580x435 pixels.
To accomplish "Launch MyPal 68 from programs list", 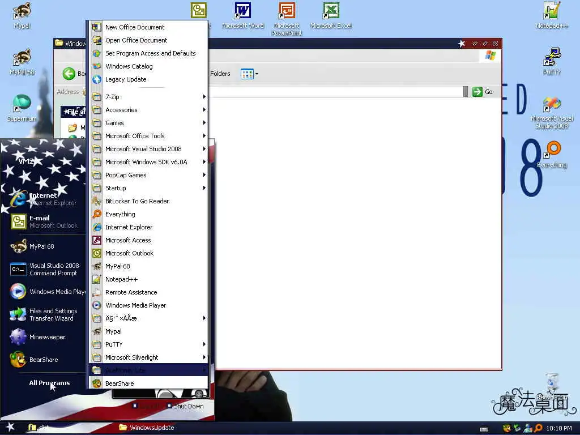I will tap(148, 266).
